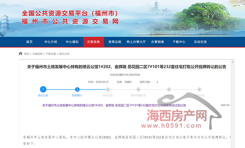Open the 网上办事大厅 navigation item
The image size is (245, 148).
[x=136, y=42]
